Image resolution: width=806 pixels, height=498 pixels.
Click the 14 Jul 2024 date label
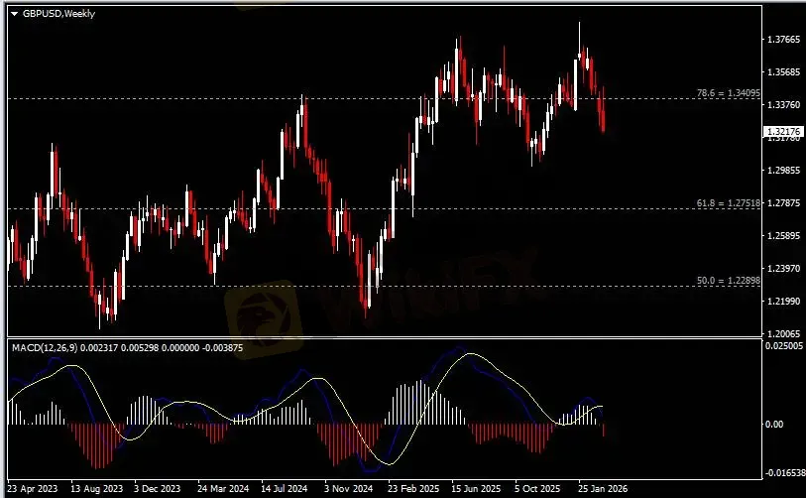285,489
